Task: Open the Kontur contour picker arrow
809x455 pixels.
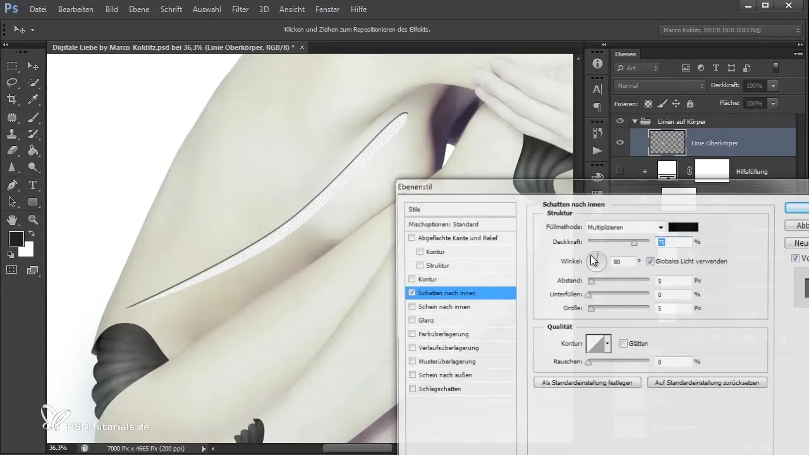Action: [x=607, y=343]
